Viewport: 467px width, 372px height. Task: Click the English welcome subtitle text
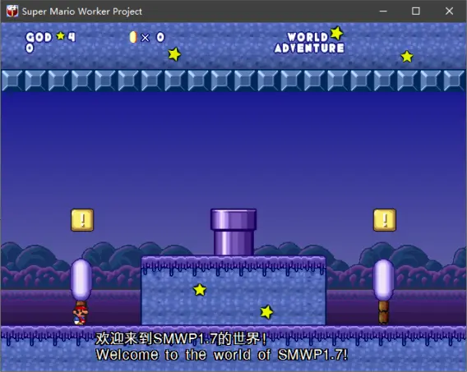tap(222, 355)
